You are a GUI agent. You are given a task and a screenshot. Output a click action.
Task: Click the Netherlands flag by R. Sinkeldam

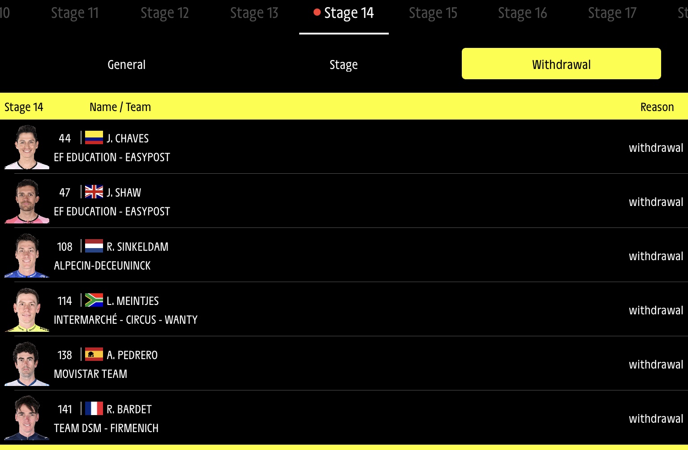point(94,246)
